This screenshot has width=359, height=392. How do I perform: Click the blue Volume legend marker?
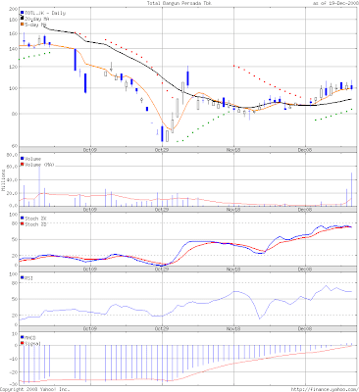pos(23,159)
